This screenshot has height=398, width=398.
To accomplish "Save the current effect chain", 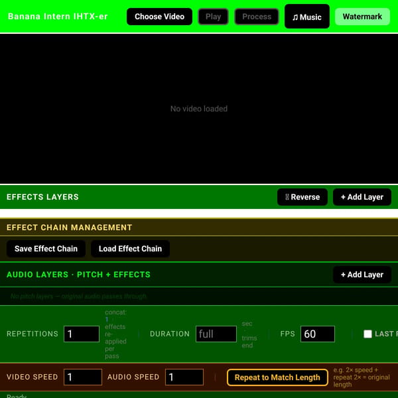I will click(x=46, y=249).
